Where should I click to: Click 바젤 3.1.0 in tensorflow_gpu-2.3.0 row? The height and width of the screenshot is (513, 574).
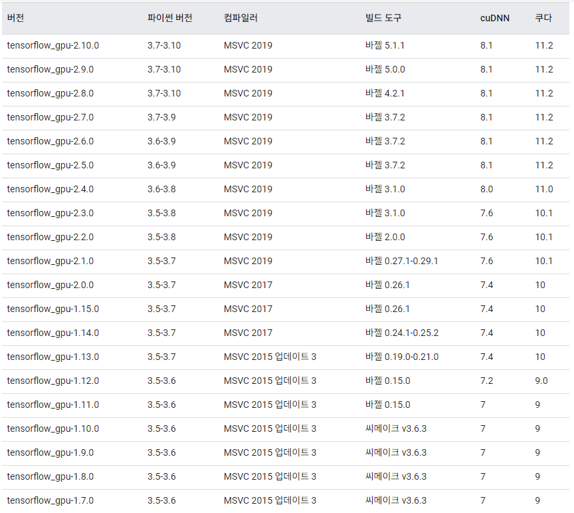point(385,213)
